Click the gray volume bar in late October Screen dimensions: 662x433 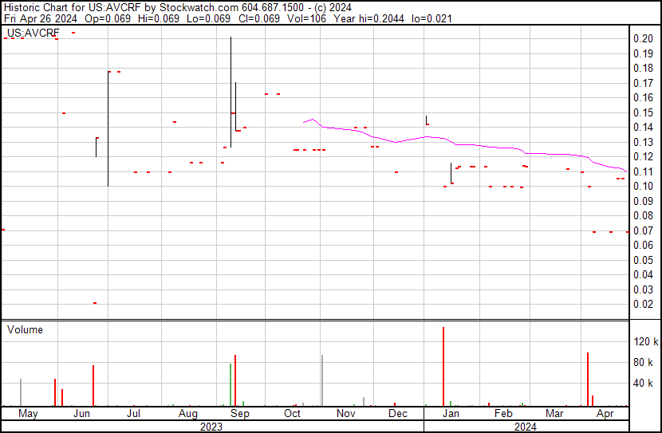[x=322, y=380]
